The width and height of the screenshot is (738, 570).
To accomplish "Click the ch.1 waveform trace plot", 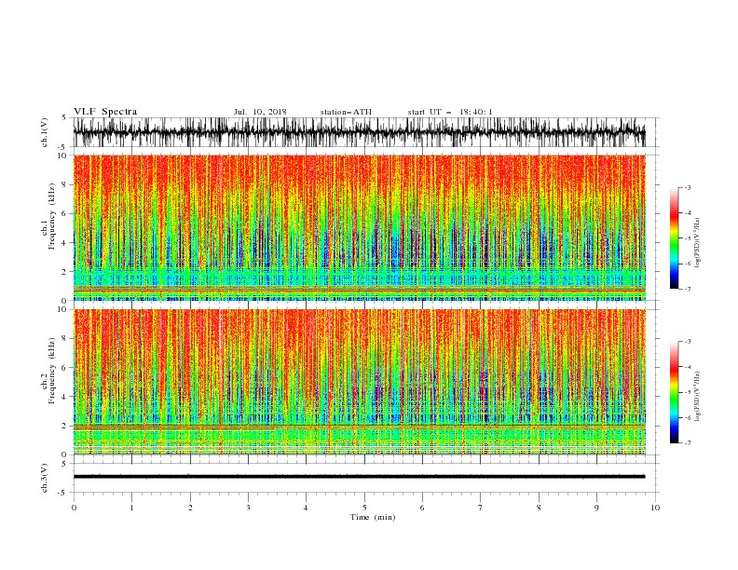I will tap(359, 132).
